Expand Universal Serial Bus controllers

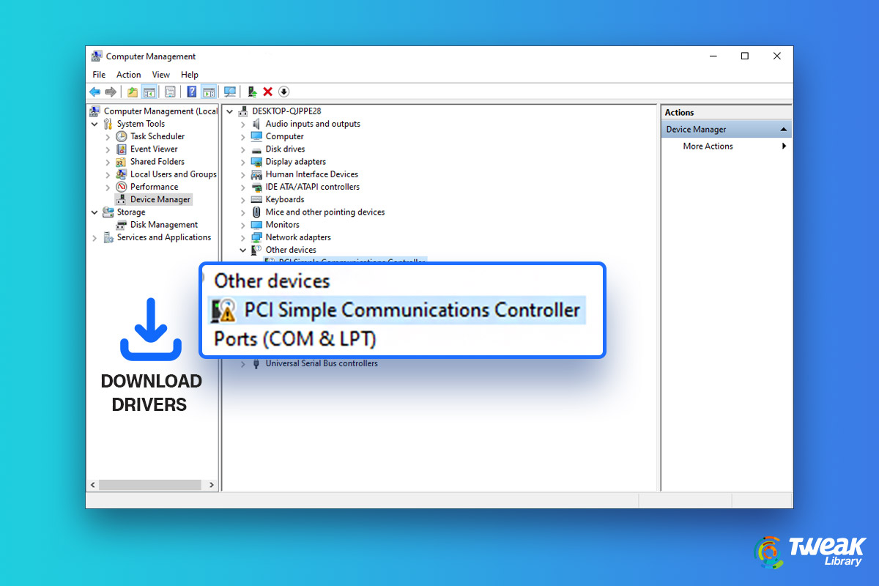click(242, 363)
